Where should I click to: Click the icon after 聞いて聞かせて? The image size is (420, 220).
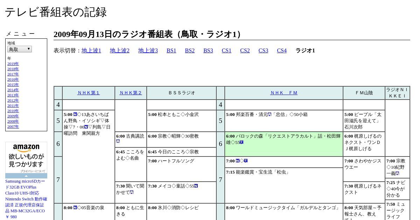click(132, 192)
